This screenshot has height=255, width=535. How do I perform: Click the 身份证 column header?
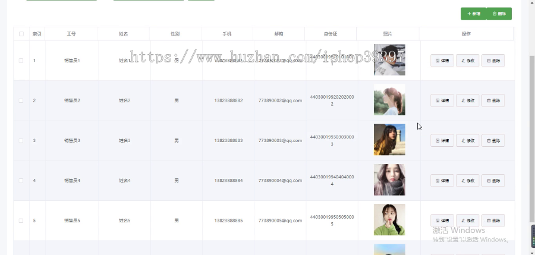click(x=331, y=34)
